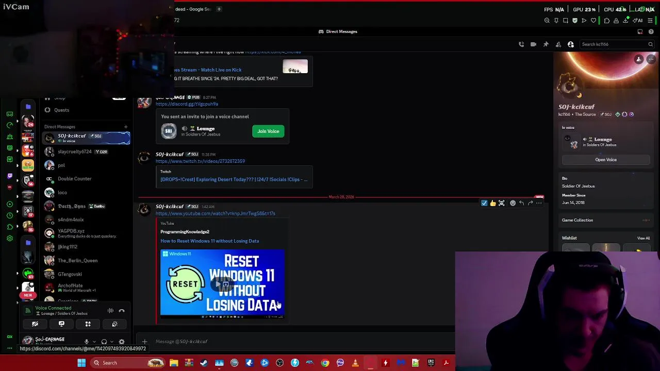660x371 pixels.
Task: Disconnect from voice channel
Action: [122, 311]
